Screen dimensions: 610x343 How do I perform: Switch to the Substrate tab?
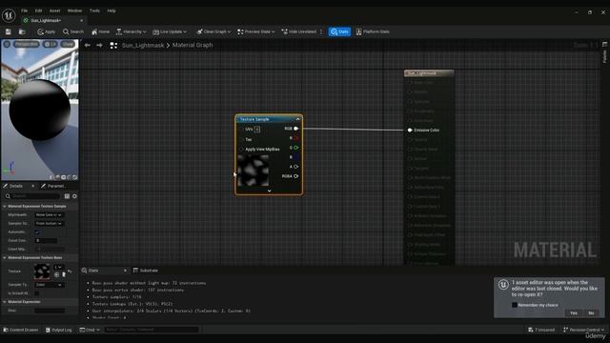(x=146, y=271)
